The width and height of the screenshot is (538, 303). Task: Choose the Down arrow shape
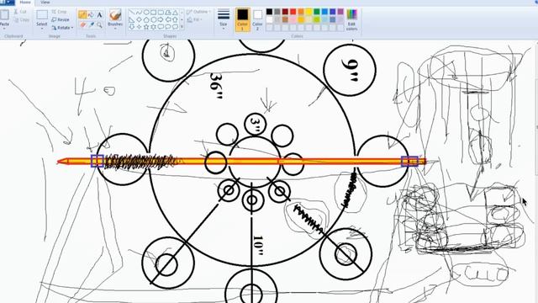pyautogui.click(x=131, y=27)
